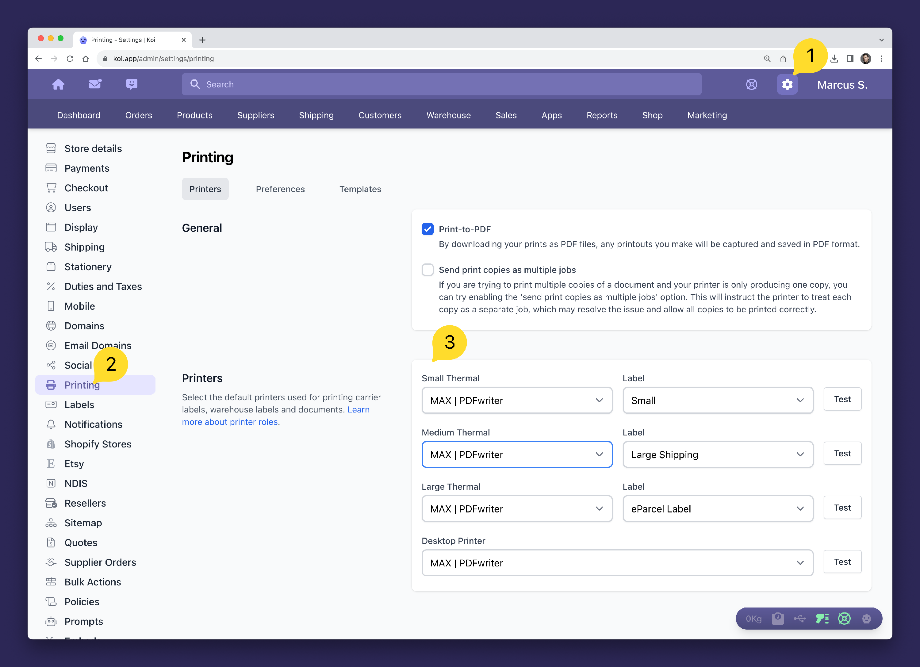Click the robot face icon in bottom widget
The width and height of the screenshot is (920, 667).
tap(866, 618)
